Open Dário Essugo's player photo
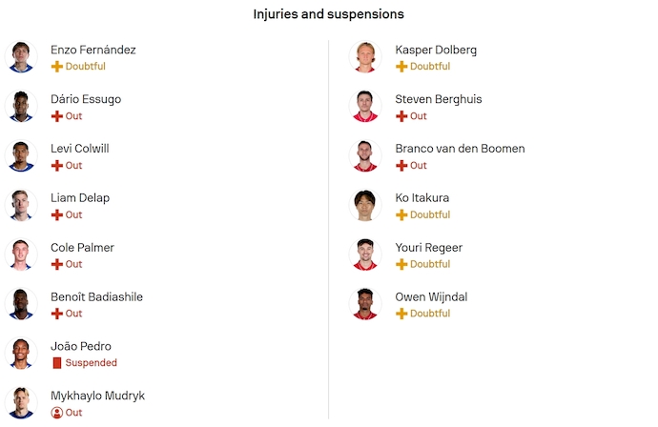Viewport: 658px width, 427px height. click(x=21, y=107)
